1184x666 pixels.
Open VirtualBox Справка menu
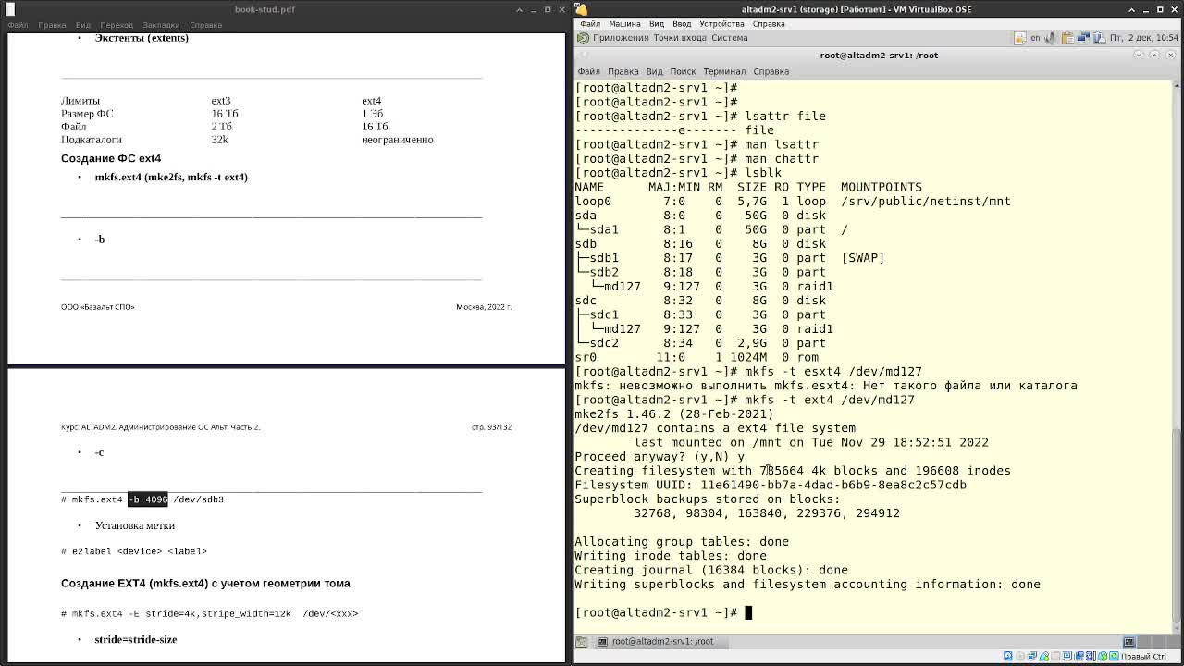click(x=769, y=23)
